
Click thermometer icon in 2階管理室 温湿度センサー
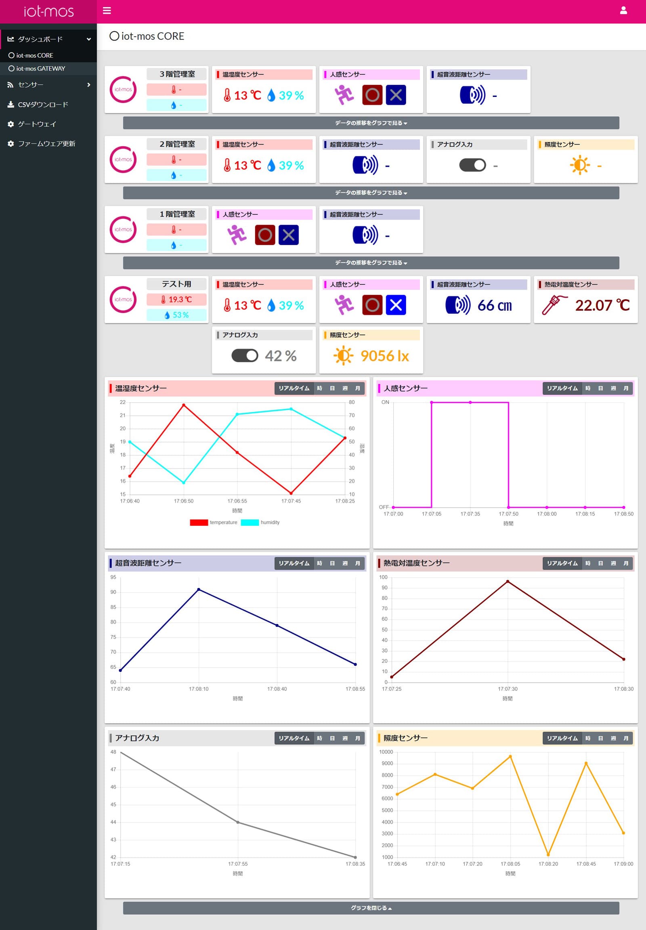click(227, 165)
